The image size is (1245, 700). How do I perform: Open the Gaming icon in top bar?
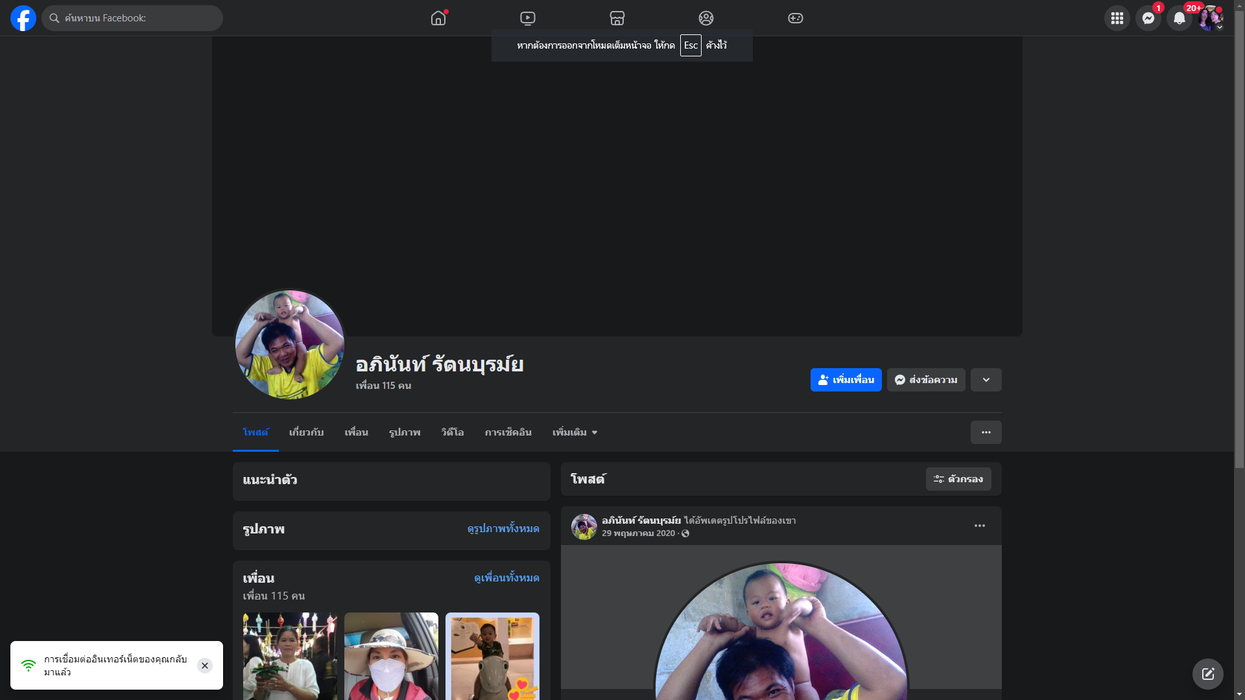click(x=796, y=18)
